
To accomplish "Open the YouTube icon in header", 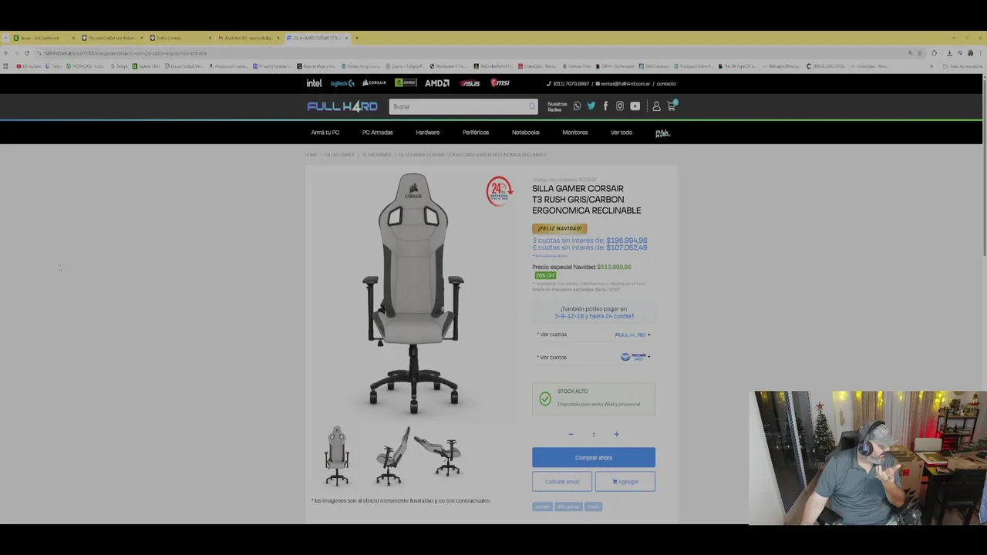I will tap(635, 106).
